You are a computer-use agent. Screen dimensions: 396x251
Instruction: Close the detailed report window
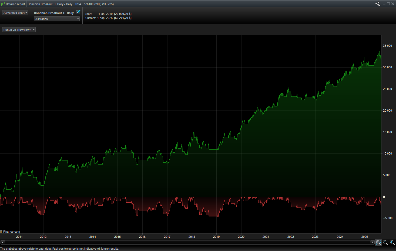(x=393, y=4)
